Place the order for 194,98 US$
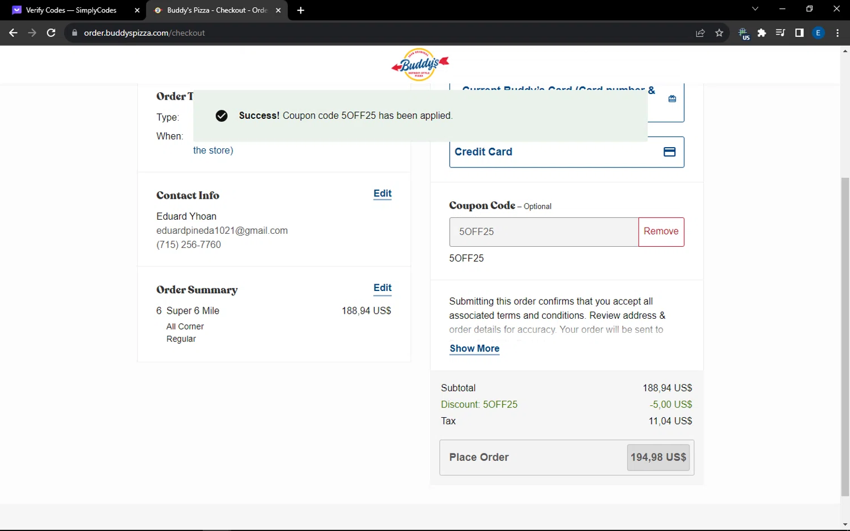Viewport: 850px width, 531px height. [x=567, y=457]
